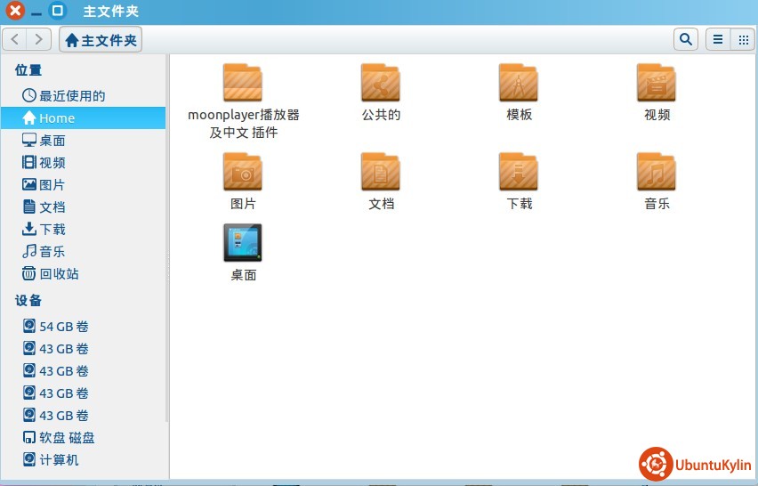Go forward with the right arrow
This screenshot has height=486, width=758.
(38, 39)
